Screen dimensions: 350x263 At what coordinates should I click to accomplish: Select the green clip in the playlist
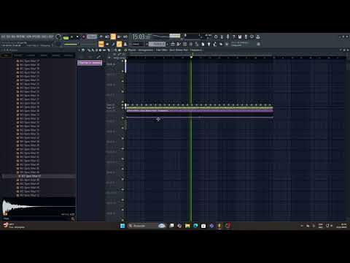[x=199, y=107]
